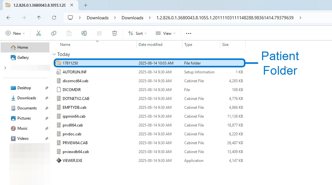This screenshot has width=332, height=185.
Task: Go up one folder level arrow
Action: pos(39,18)
